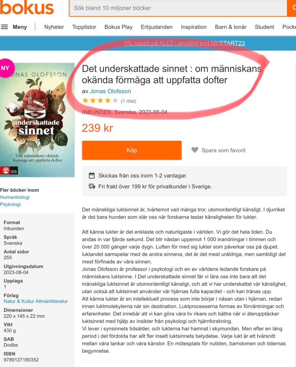Click the bokus logo
The width and height of the screenshot is (296, 367).
27,8
